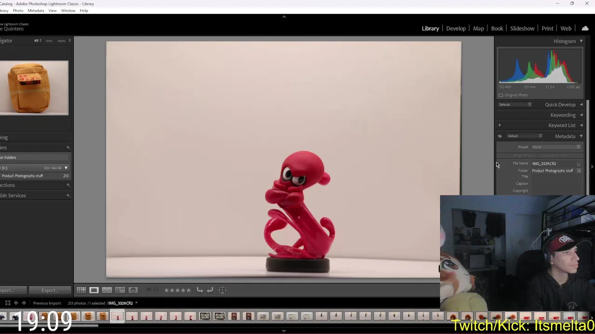Go back using the filmstrip left arrow
The width and height of the screenshot is (595, 334).
[x=16, y=303]
